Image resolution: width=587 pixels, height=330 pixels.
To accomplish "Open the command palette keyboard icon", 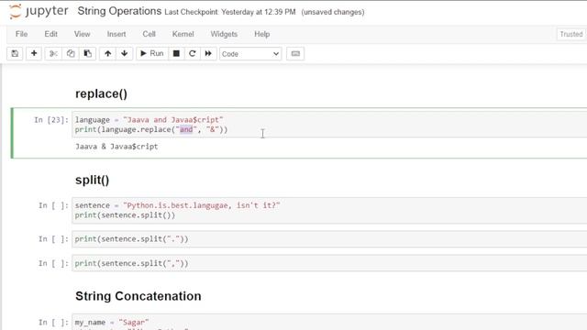I will coord(295,53).
